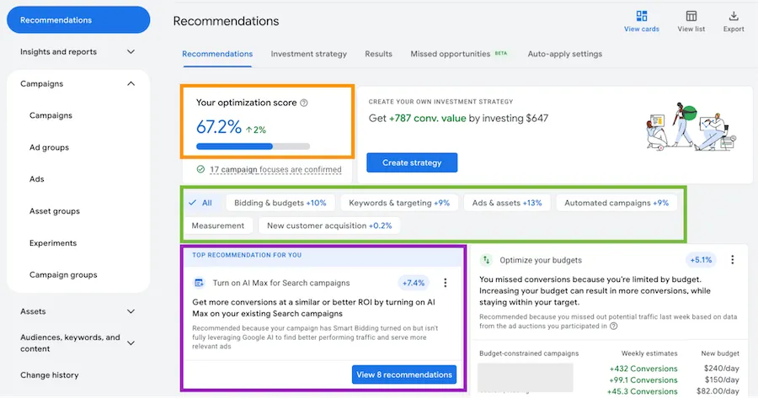The width and height of the screenshot is (758, 398).
Task: Click the +99.1 Conversions estimate
Action: point(643,380)
